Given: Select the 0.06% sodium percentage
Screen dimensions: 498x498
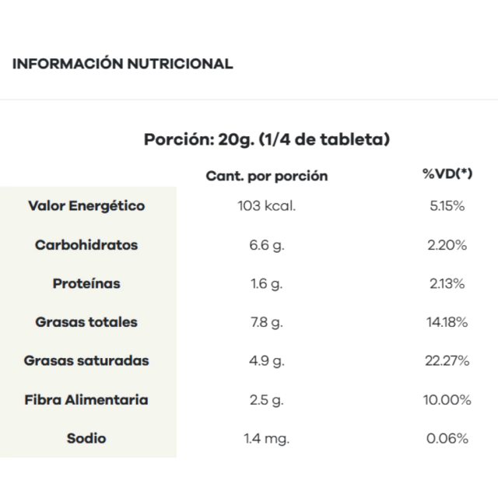Looking at the screenshot, I should coord(447,439).
